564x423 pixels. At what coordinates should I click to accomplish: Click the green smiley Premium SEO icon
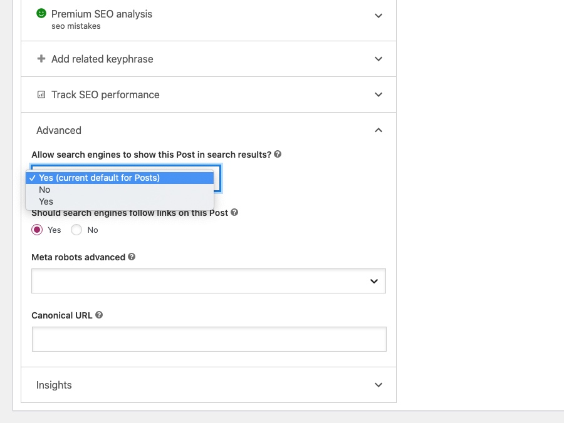pyautogui.click(x=41, y=13)
